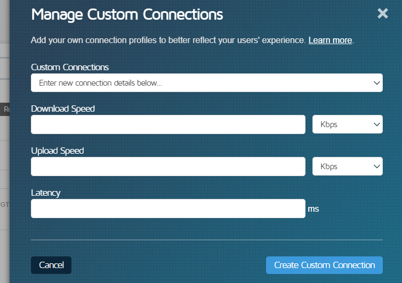Close the Manage Custom Connections dialog
This screenshot has height=283, width=402.
click(x=382, y=14)
